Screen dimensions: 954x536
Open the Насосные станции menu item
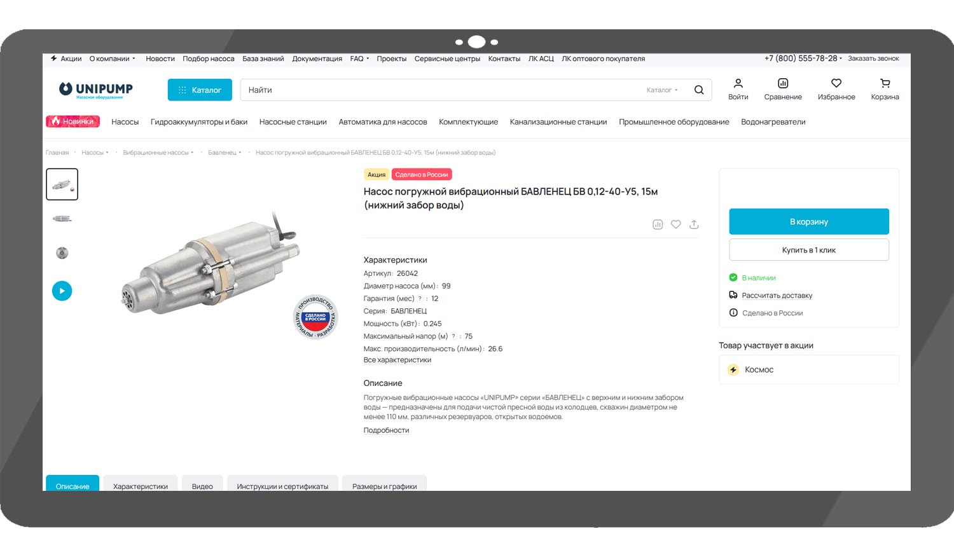click(x=293, y=122)
